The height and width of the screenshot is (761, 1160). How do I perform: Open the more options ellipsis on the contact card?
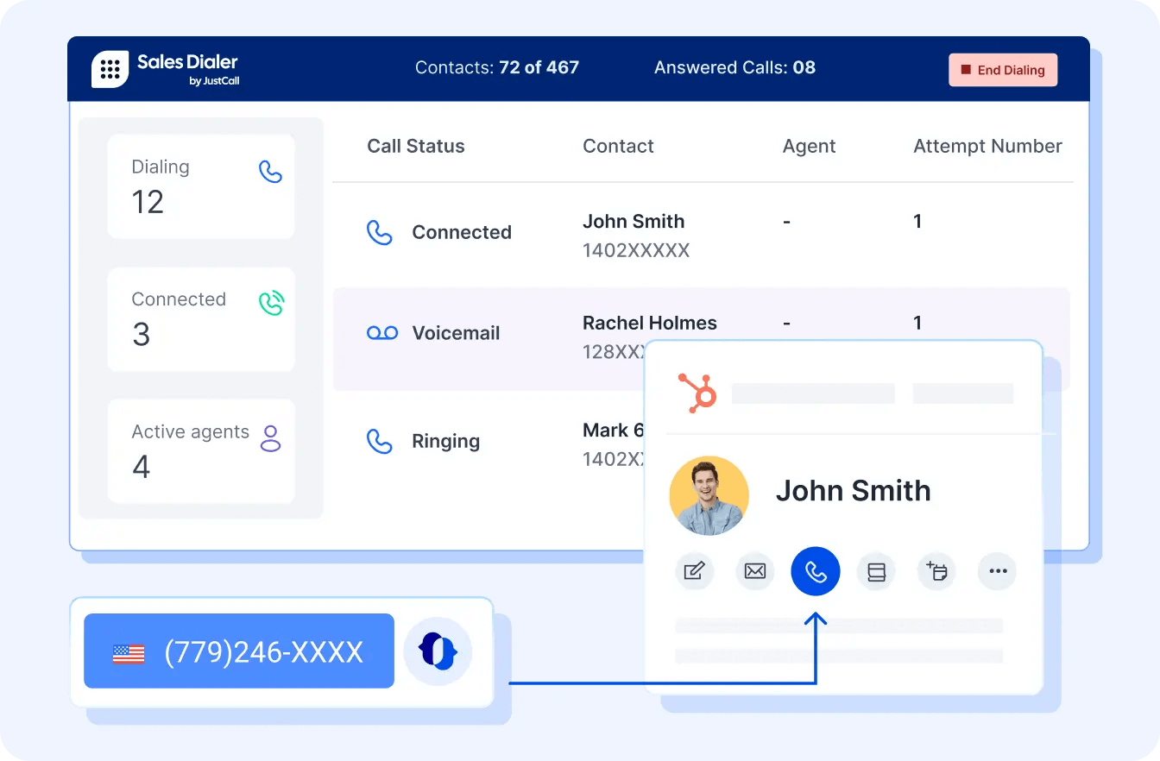[997, 571]
